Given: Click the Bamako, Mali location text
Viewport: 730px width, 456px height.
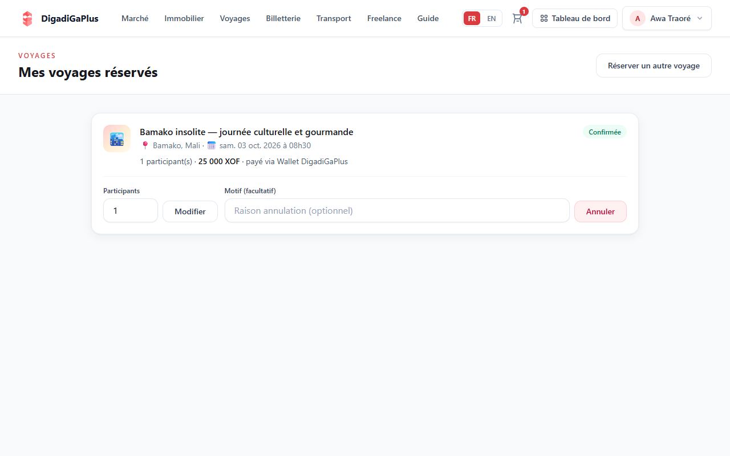Looking at the screenshot, I should pos(176,145).
